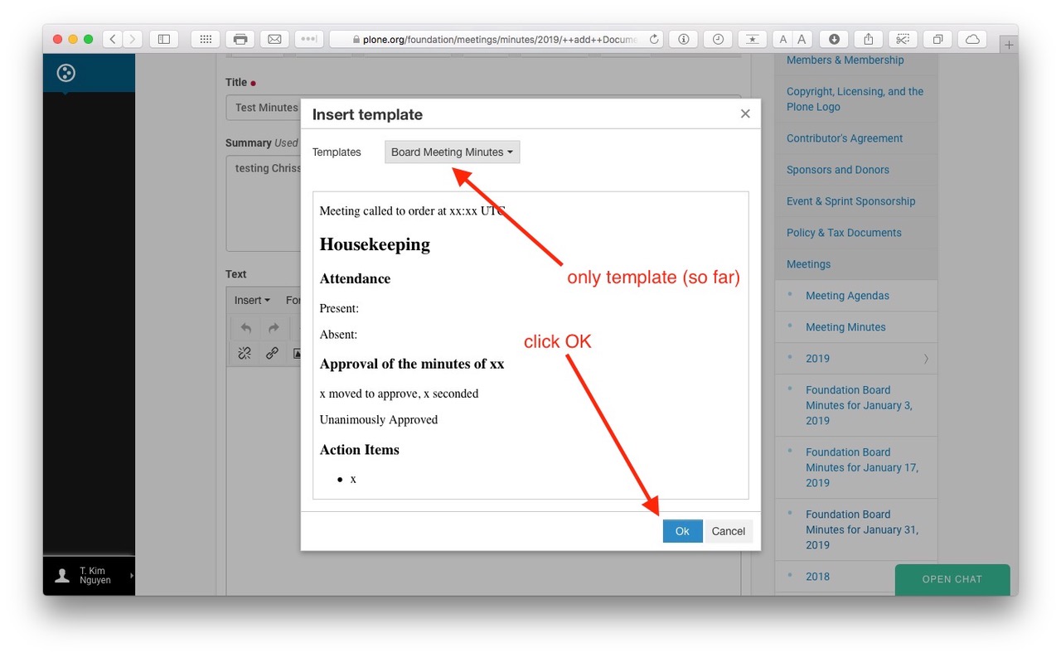Expand the T. Kim Nguyen user menu
1061x657 pixels.
click(89, 576)
